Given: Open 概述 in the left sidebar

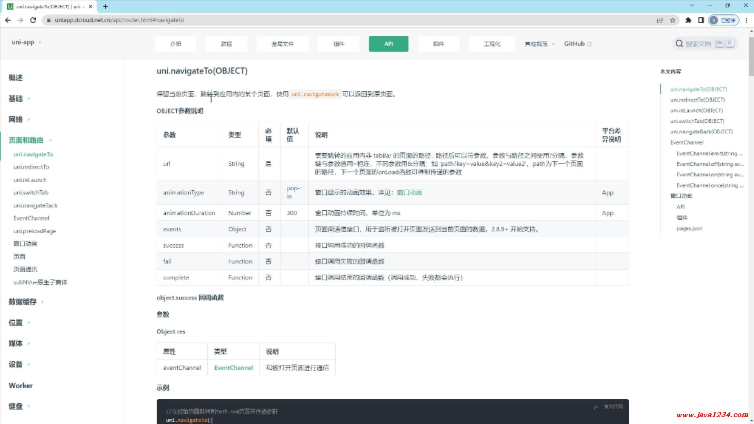Looking at the screenshot, I should pos(16,77).
